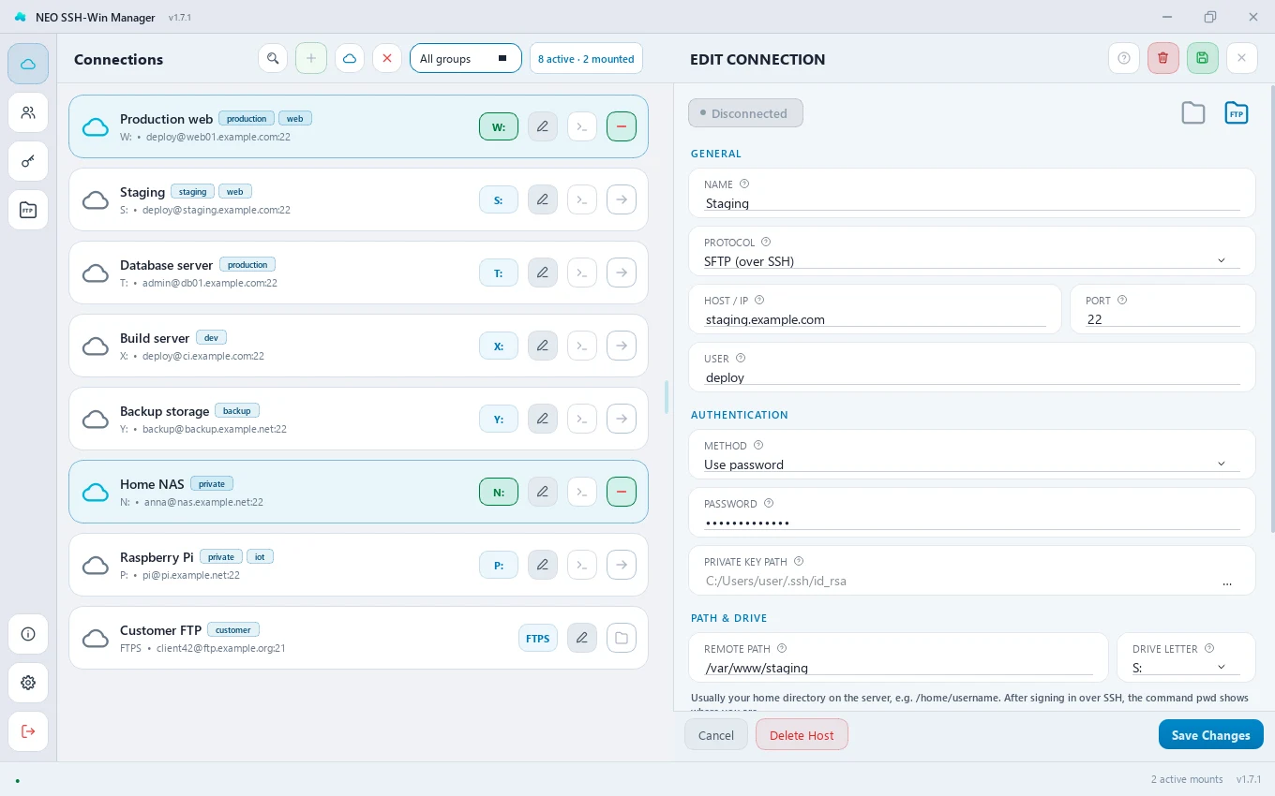This screenshot has width=1275, height=796.
Task: Connect the Staging connection arrow
Action: click(x=622, y=199)
